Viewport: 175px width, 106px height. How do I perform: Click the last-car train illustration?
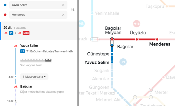[x=36, y=60]
